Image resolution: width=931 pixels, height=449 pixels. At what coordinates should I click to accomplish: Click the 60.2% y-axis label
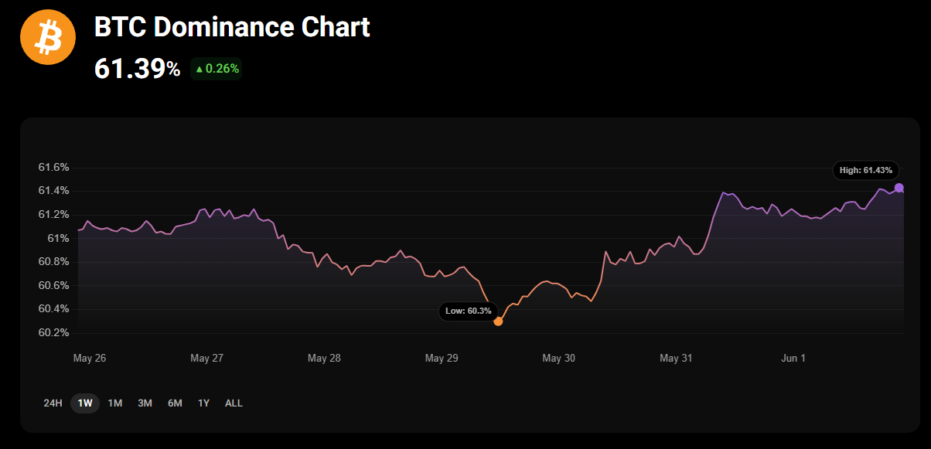(x=53, y=333)
